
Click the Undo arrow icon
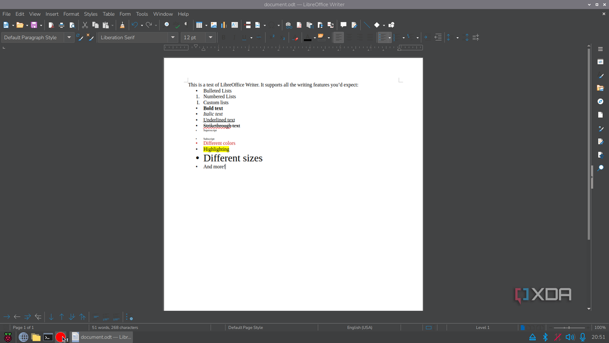(x=135, y=25)
